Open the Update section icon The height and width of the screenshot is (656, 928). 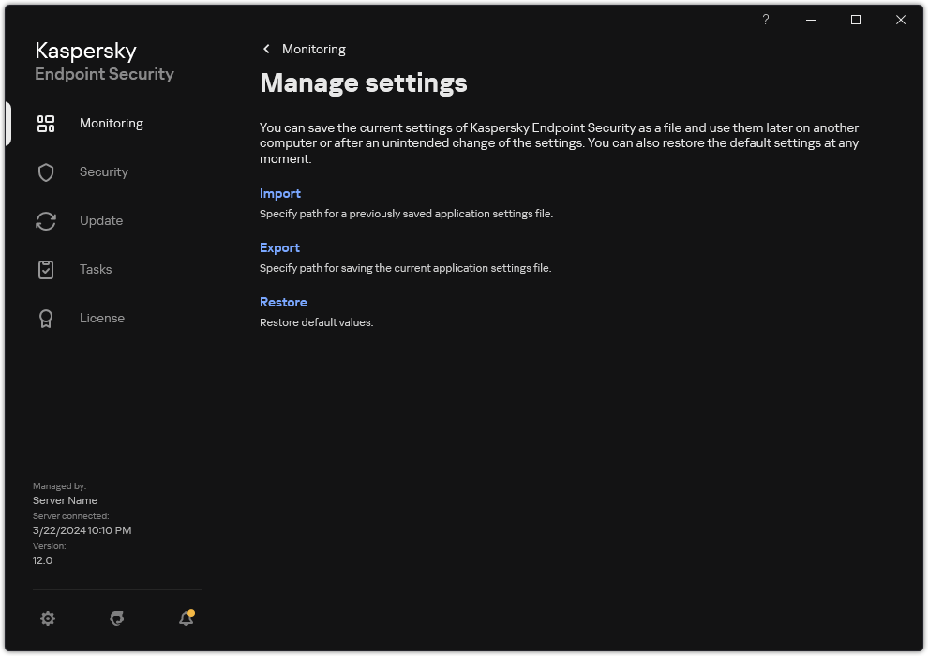pos(46,220)
